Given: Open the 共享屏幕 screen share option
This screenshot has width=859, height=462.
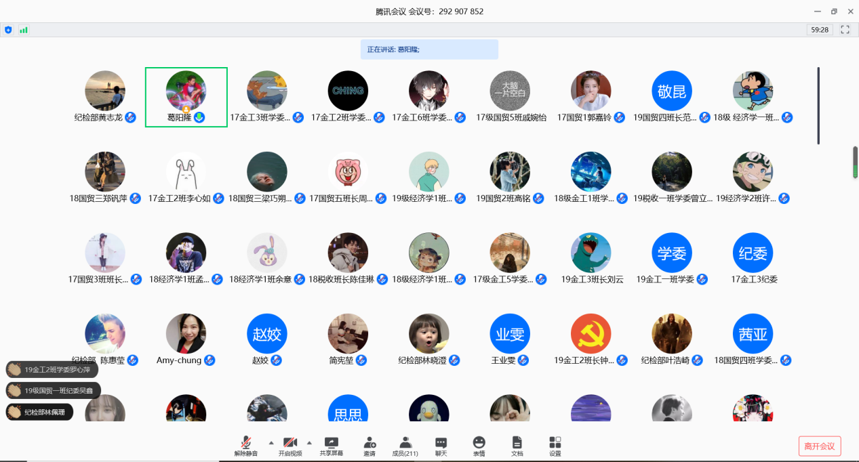Looking at the screenshot, I should point(331,446).
